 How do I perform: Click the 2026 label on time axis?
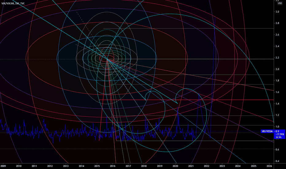269,166
